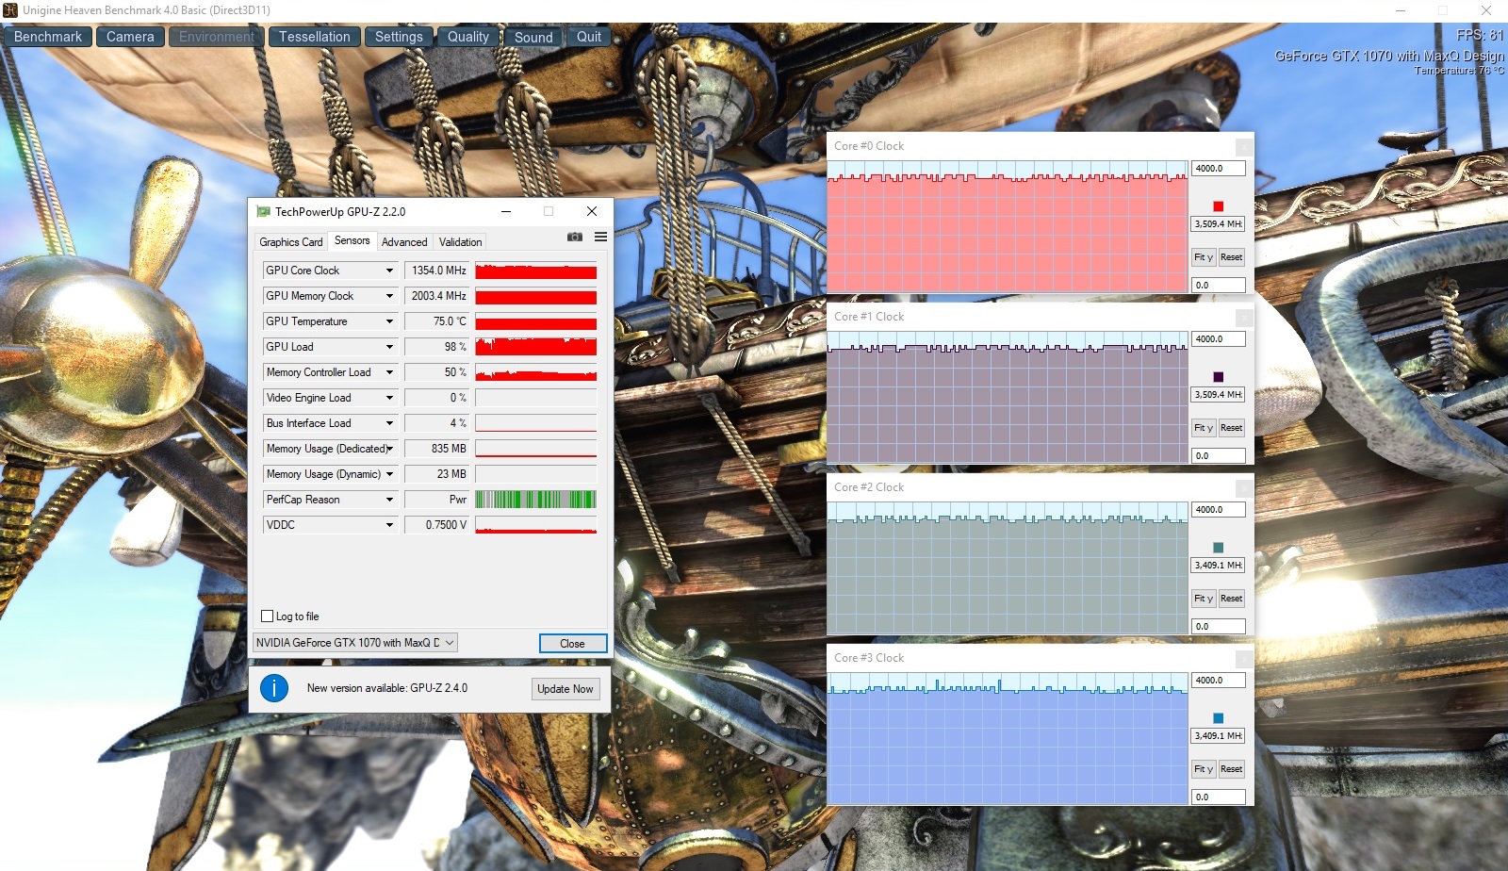1508x871 pixels.
Task: Close the Core #0 Clock panel
Action: tap(1244, 147)
